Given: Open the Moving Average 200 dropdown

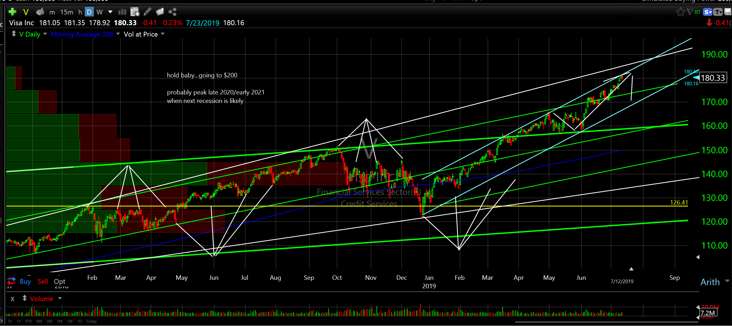Looking at the screenshot, I should 118,34.
